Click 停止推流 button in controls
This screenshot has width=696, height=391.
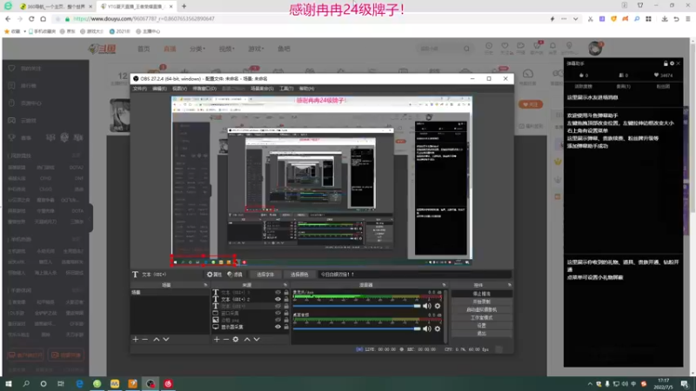(x=482, y=294)
